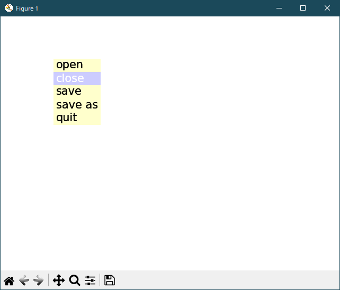Close the Figure 1 window
Screen dimensions: 340x290
[x=327, y=8]
